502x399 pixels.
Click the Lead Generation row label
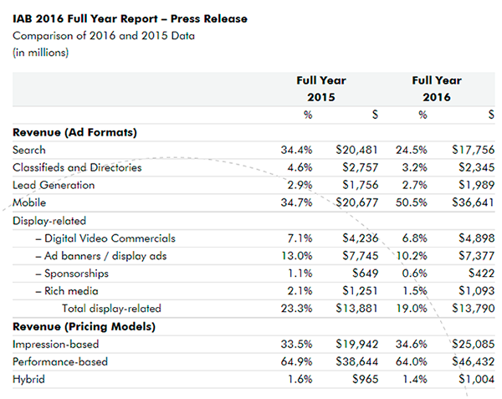(54, 185)
